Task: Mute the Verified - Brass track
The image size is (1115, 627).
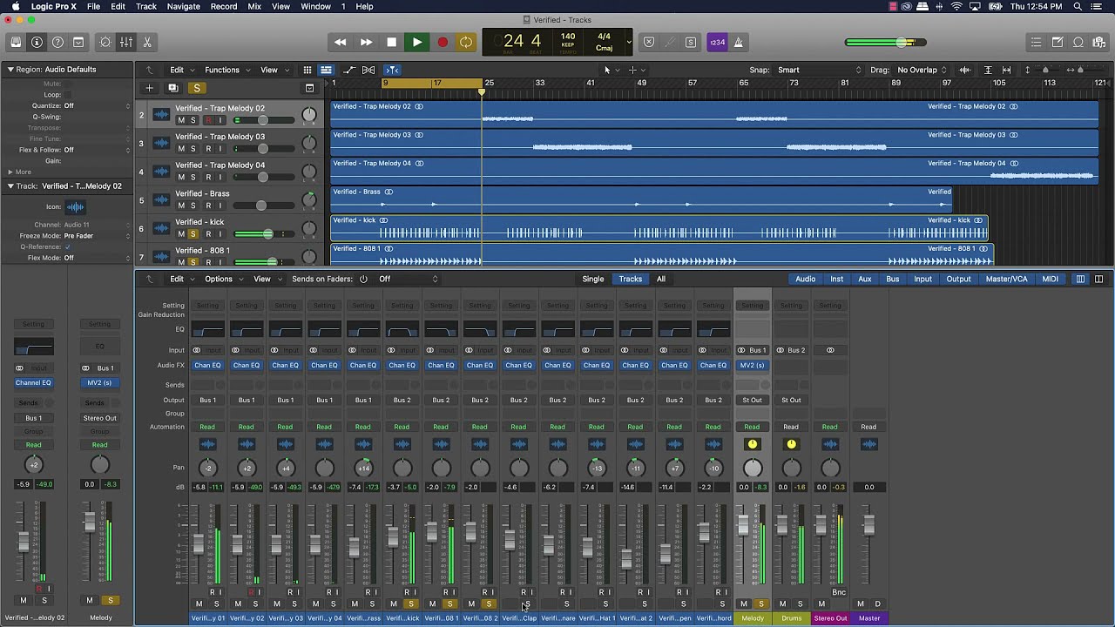Action: click(x=181, y=206)
